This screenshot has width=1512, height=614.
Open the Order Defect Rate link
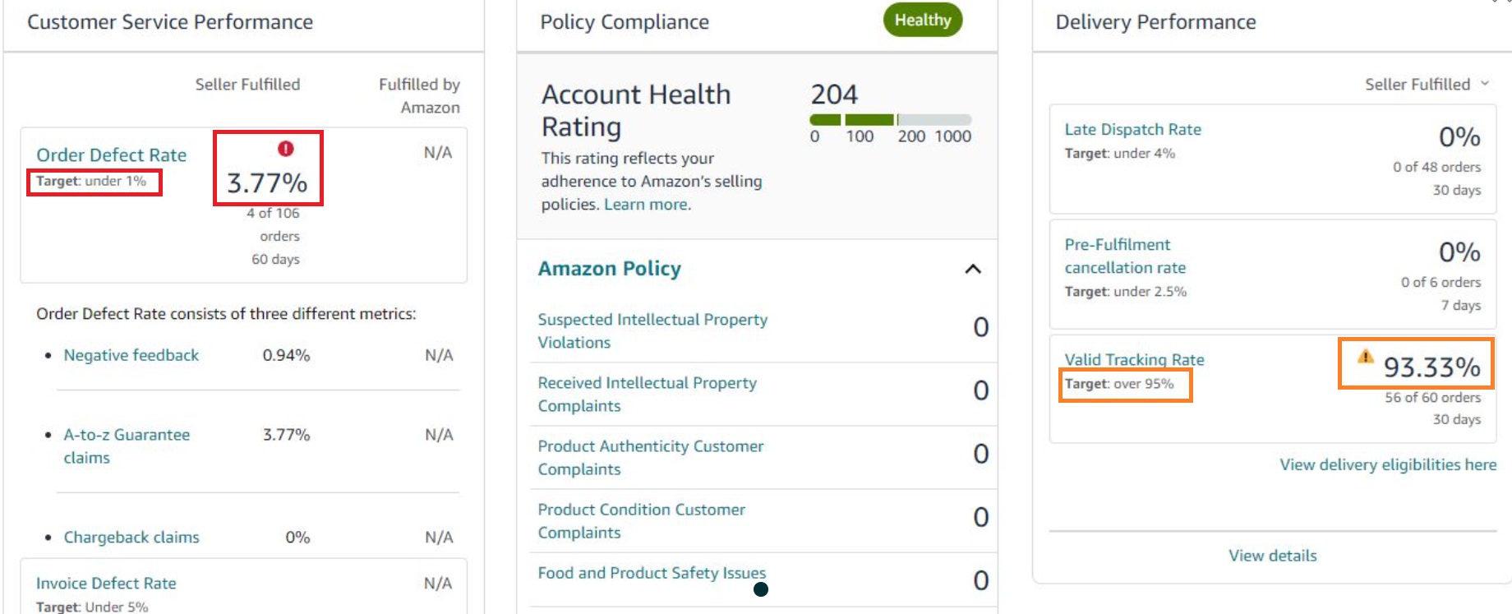click(111, 155)
